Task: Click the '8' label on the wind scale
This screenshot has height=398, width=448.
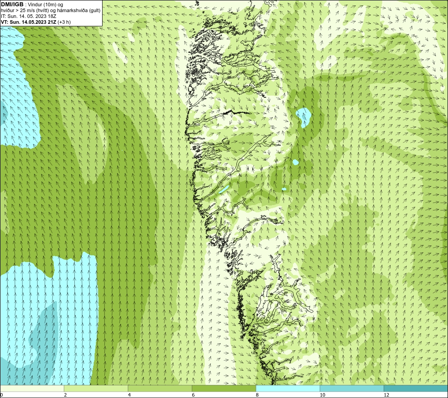Action: coord(258,395)
